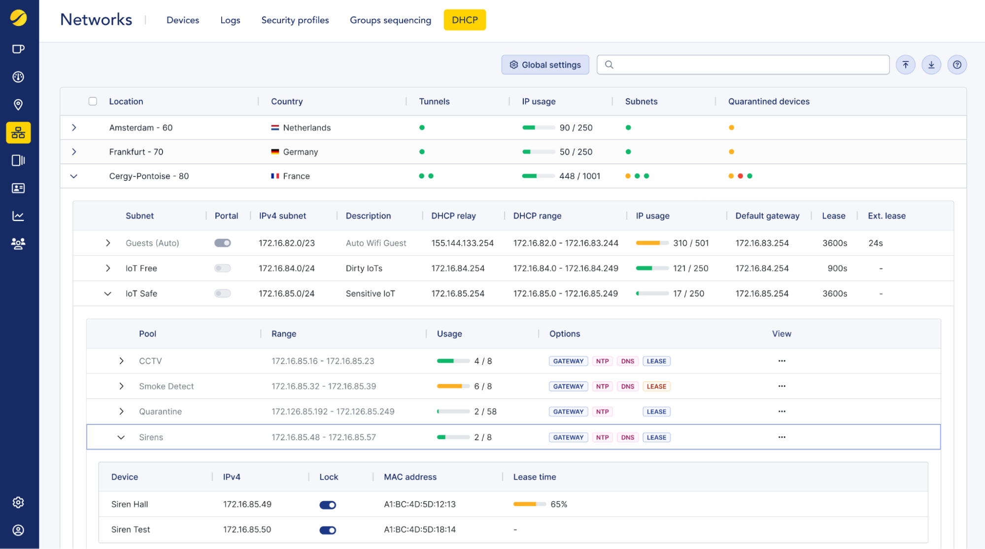Disable the Portal toggle for Guests (Auto)
Viewport: 985px width, 549px height.
point(222,243)
